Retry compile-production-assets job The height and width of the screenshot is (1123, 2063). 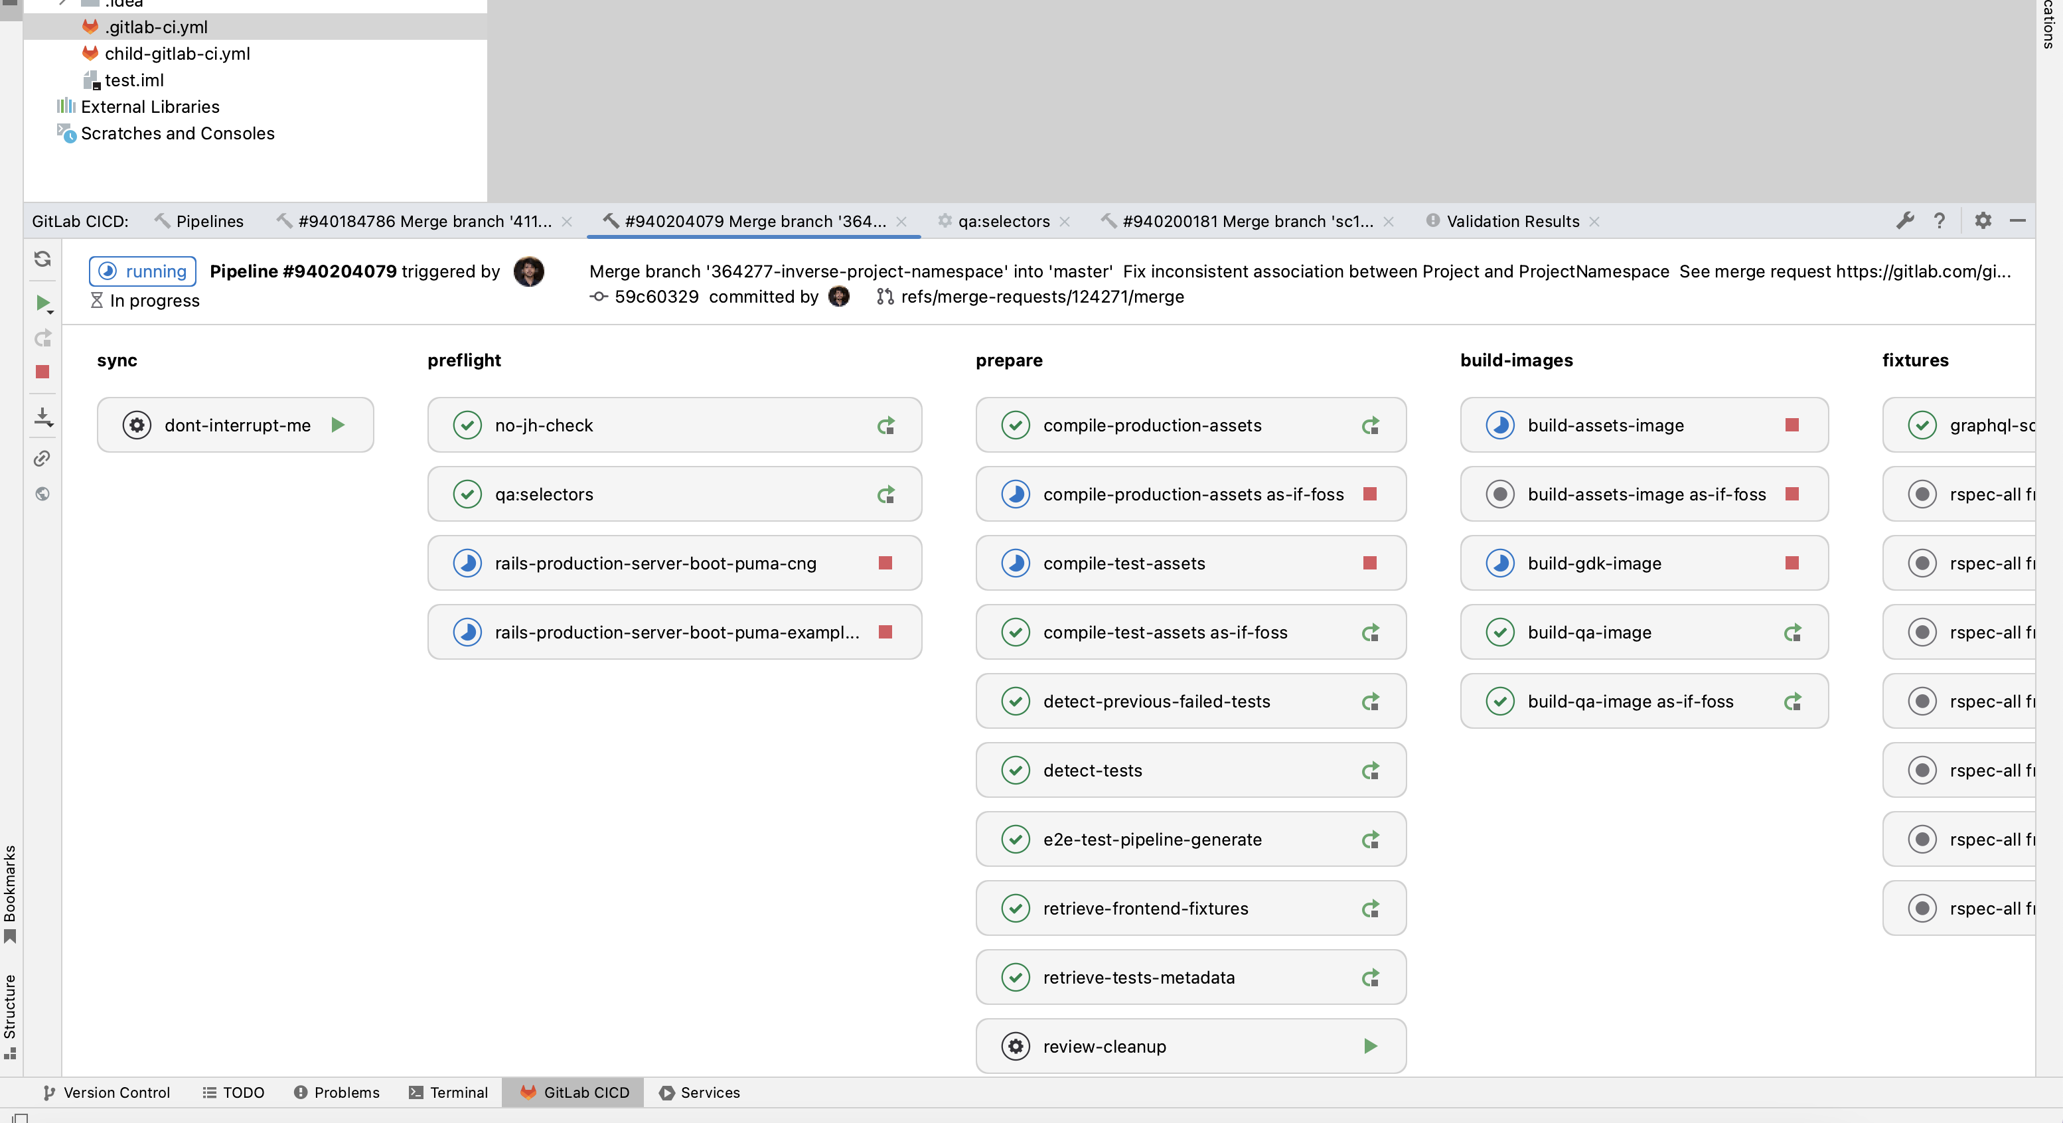(1370, 425)
